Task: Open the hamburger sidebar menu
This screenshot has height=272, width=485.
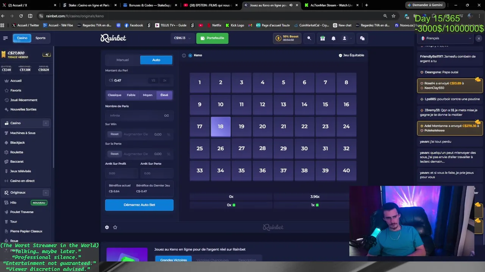Action: [5, 38]
